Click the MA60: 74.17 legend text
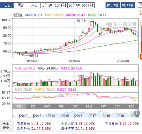This screenshot has width=142, height=134. click(97, 15)
